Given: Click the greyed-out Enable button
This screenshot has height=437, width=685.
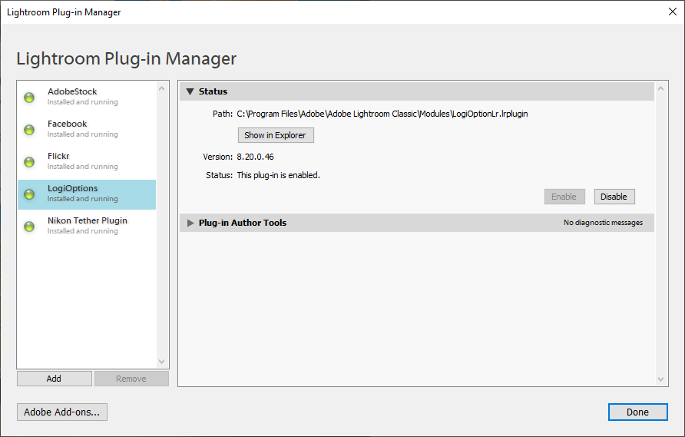Looking at the screenshot, I should coord(564,197).
